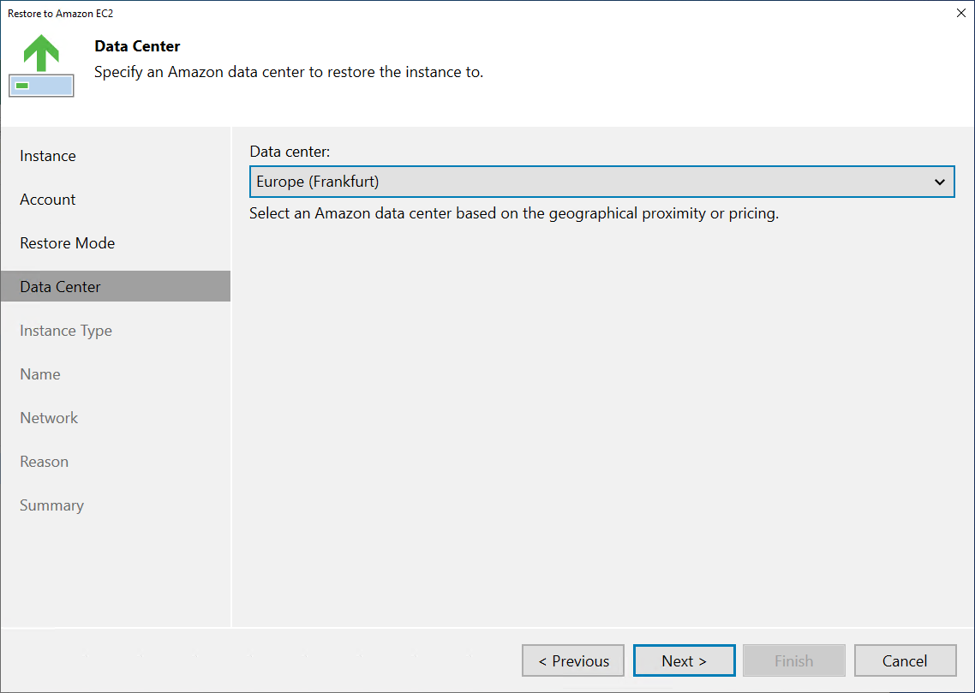Click the dropdown chevron arrow for Europe (Frankfurt)

pos(940,182)
